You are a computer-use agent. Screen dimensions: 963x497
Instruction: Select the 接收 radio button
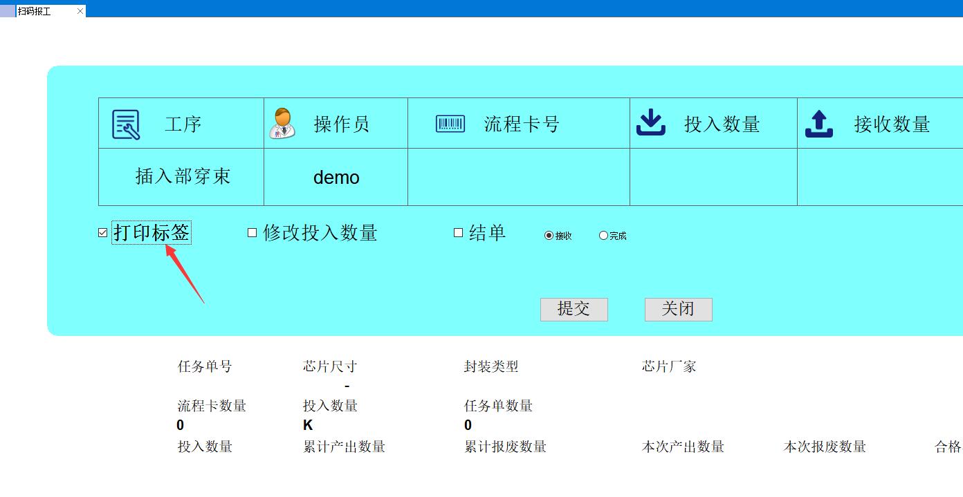click(x=549, y=236)
